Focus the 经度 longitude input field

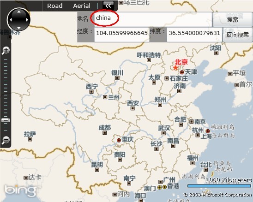[x=122, y=35]
